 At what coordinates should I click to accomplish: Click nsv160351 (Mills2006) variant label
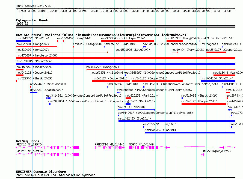pyautogui.click(x=108, y=73)
